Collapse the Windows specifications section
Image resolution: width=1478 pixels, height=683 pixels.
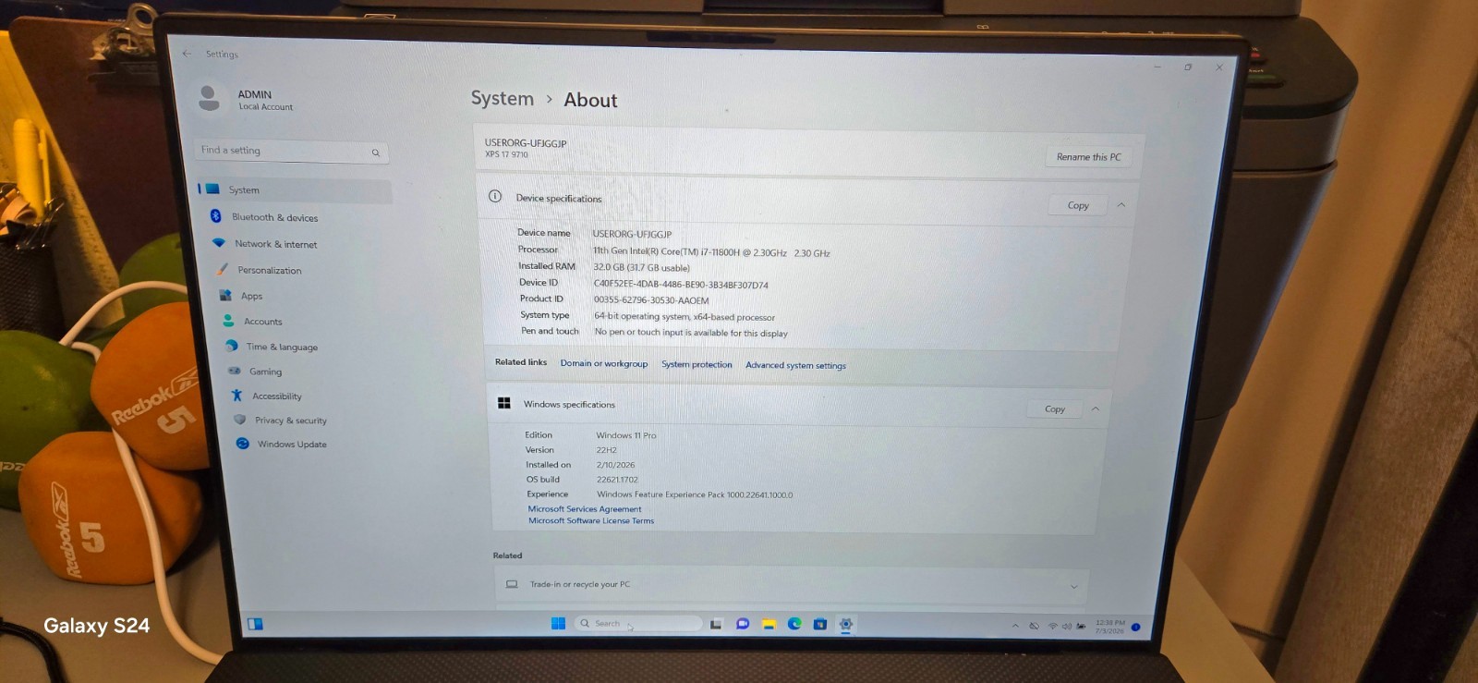(x=1095, y=409)
